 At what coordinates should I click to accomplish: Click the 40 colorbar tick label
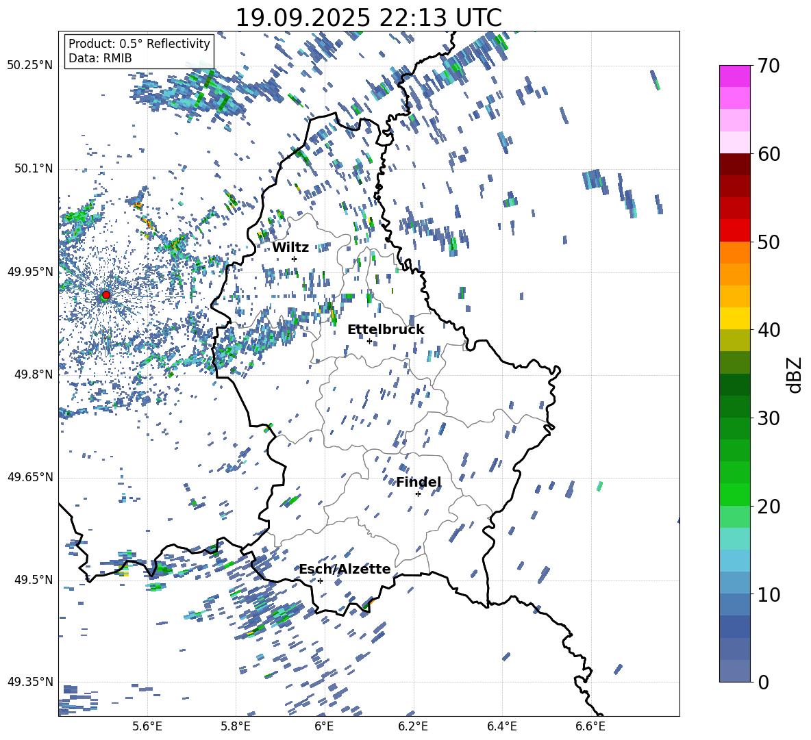click(x=769, y=330)
